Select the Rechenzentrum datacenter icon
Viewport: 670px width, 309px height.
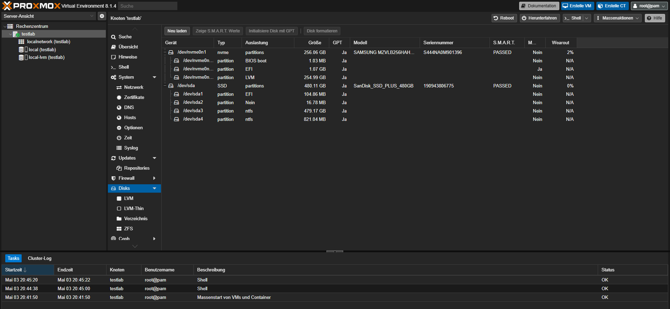click(x=10, y=26)
